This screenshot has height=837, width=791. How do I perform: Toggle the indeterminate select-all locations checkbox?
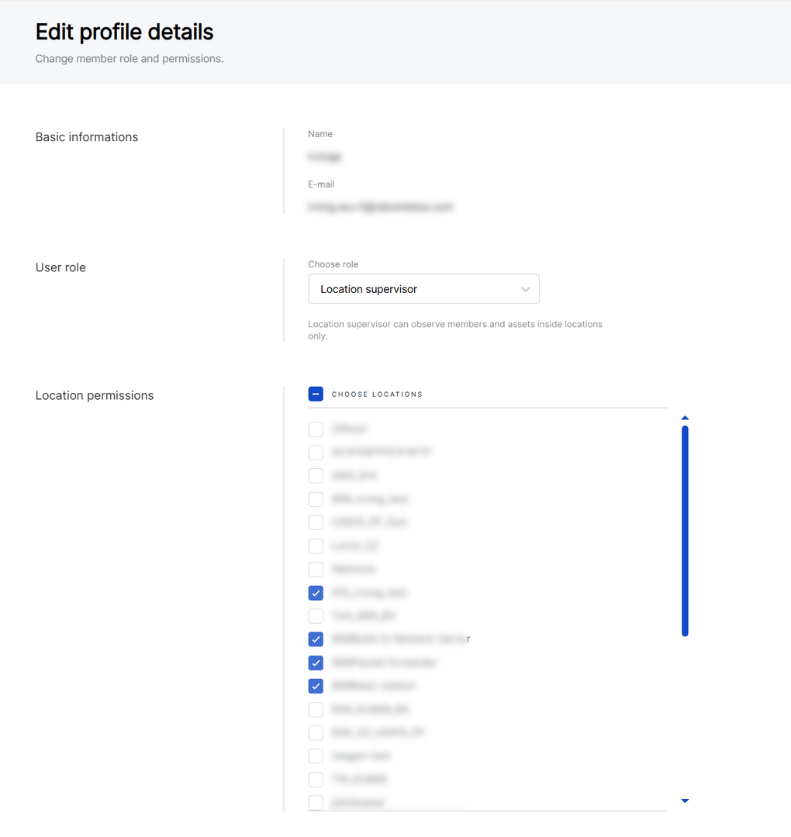click(x=316, y=393)
